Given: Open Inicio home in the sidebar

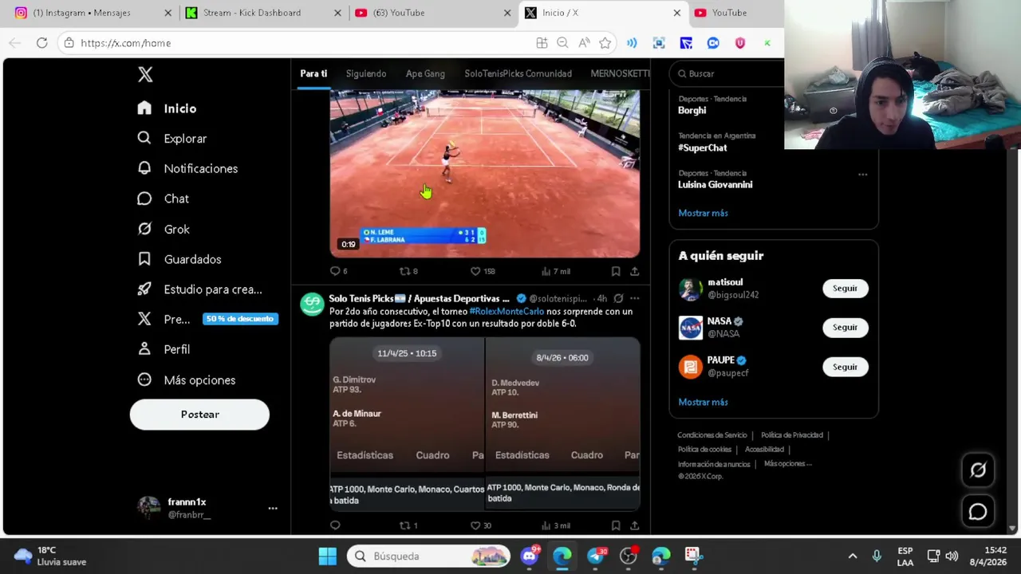Looking at the screenshot, I should (167, 108).
